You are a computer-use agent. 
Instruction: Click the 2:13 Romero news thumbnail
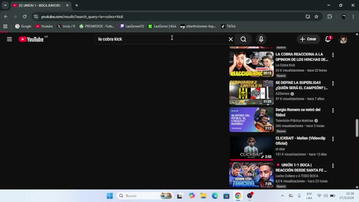251,120
